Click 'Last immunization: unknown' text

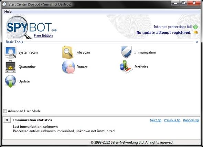35,127
